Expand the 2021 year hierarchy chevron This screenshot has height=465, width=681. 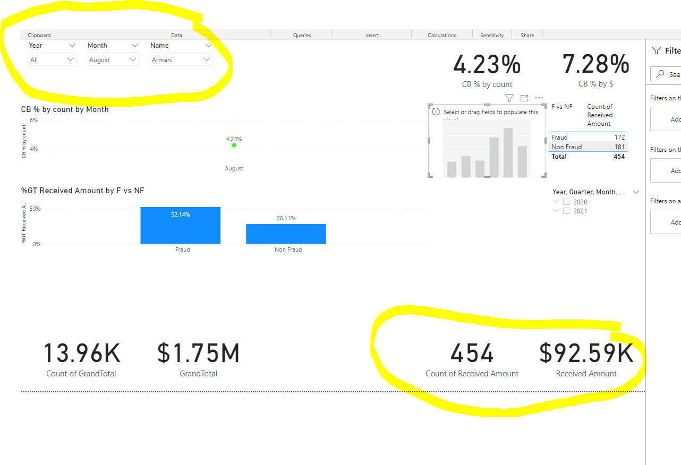pos(556,211)
